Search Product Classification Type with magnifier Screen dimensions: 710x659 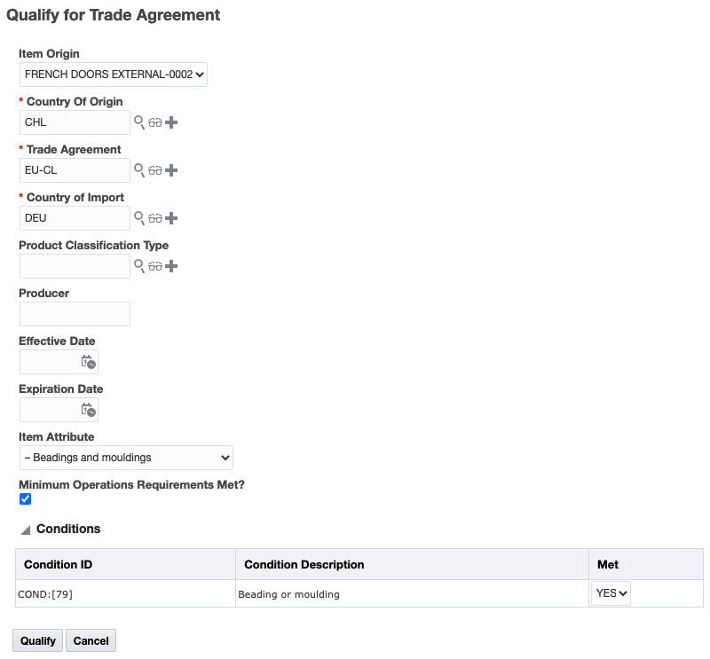coord(139,266)
